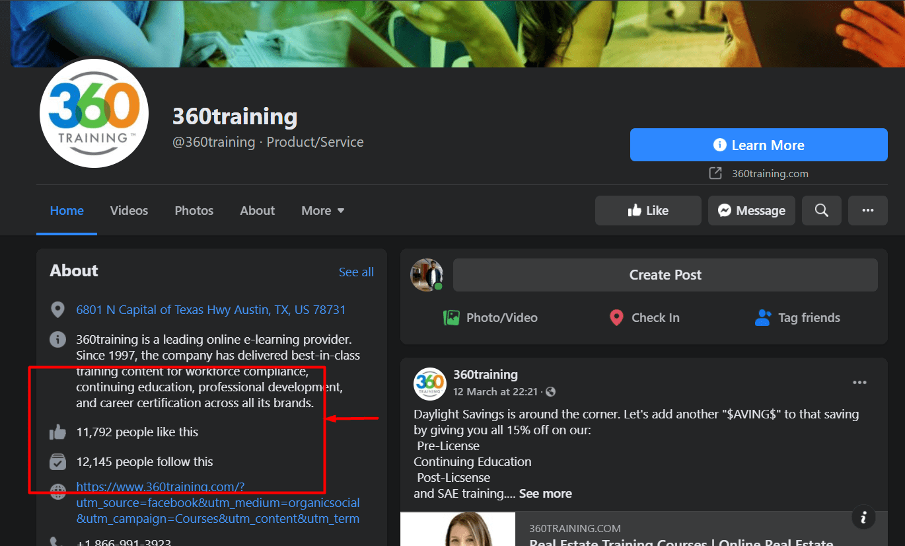This screenshot has height=546, width=905.
Task: Expand the post with See more
Action: [545, 494]
